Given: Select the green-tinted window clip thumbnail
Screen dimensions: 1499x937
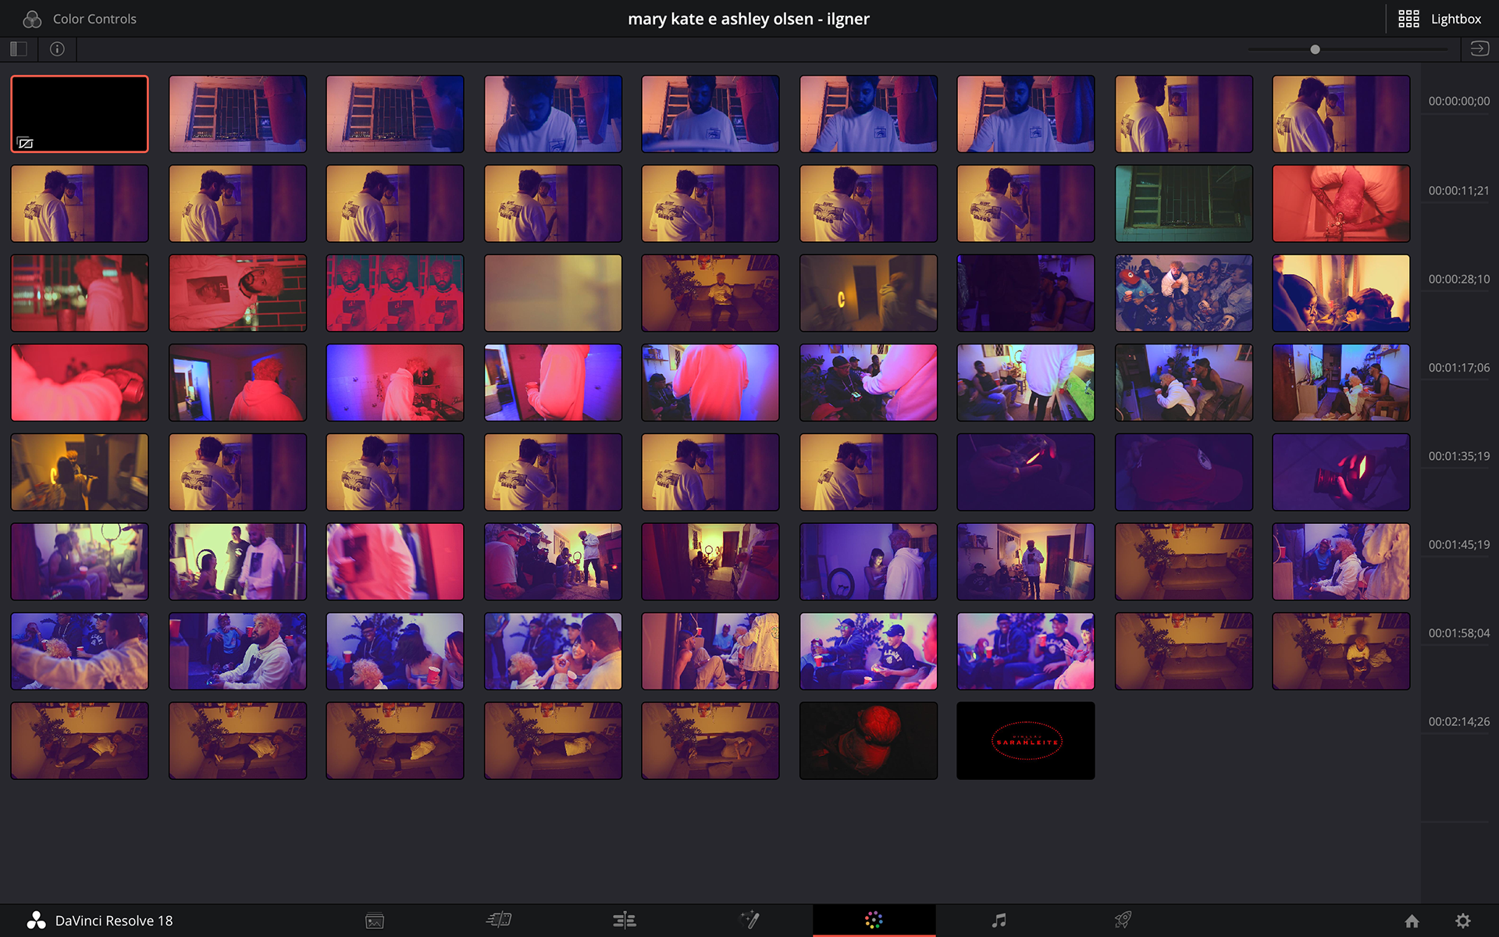Looking at the screenshot, I should pyautogui.click(x=1184, y=203).
